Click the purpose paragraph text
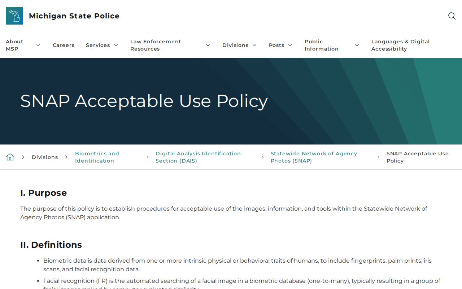462x289 pixels. tap(224, 213)
